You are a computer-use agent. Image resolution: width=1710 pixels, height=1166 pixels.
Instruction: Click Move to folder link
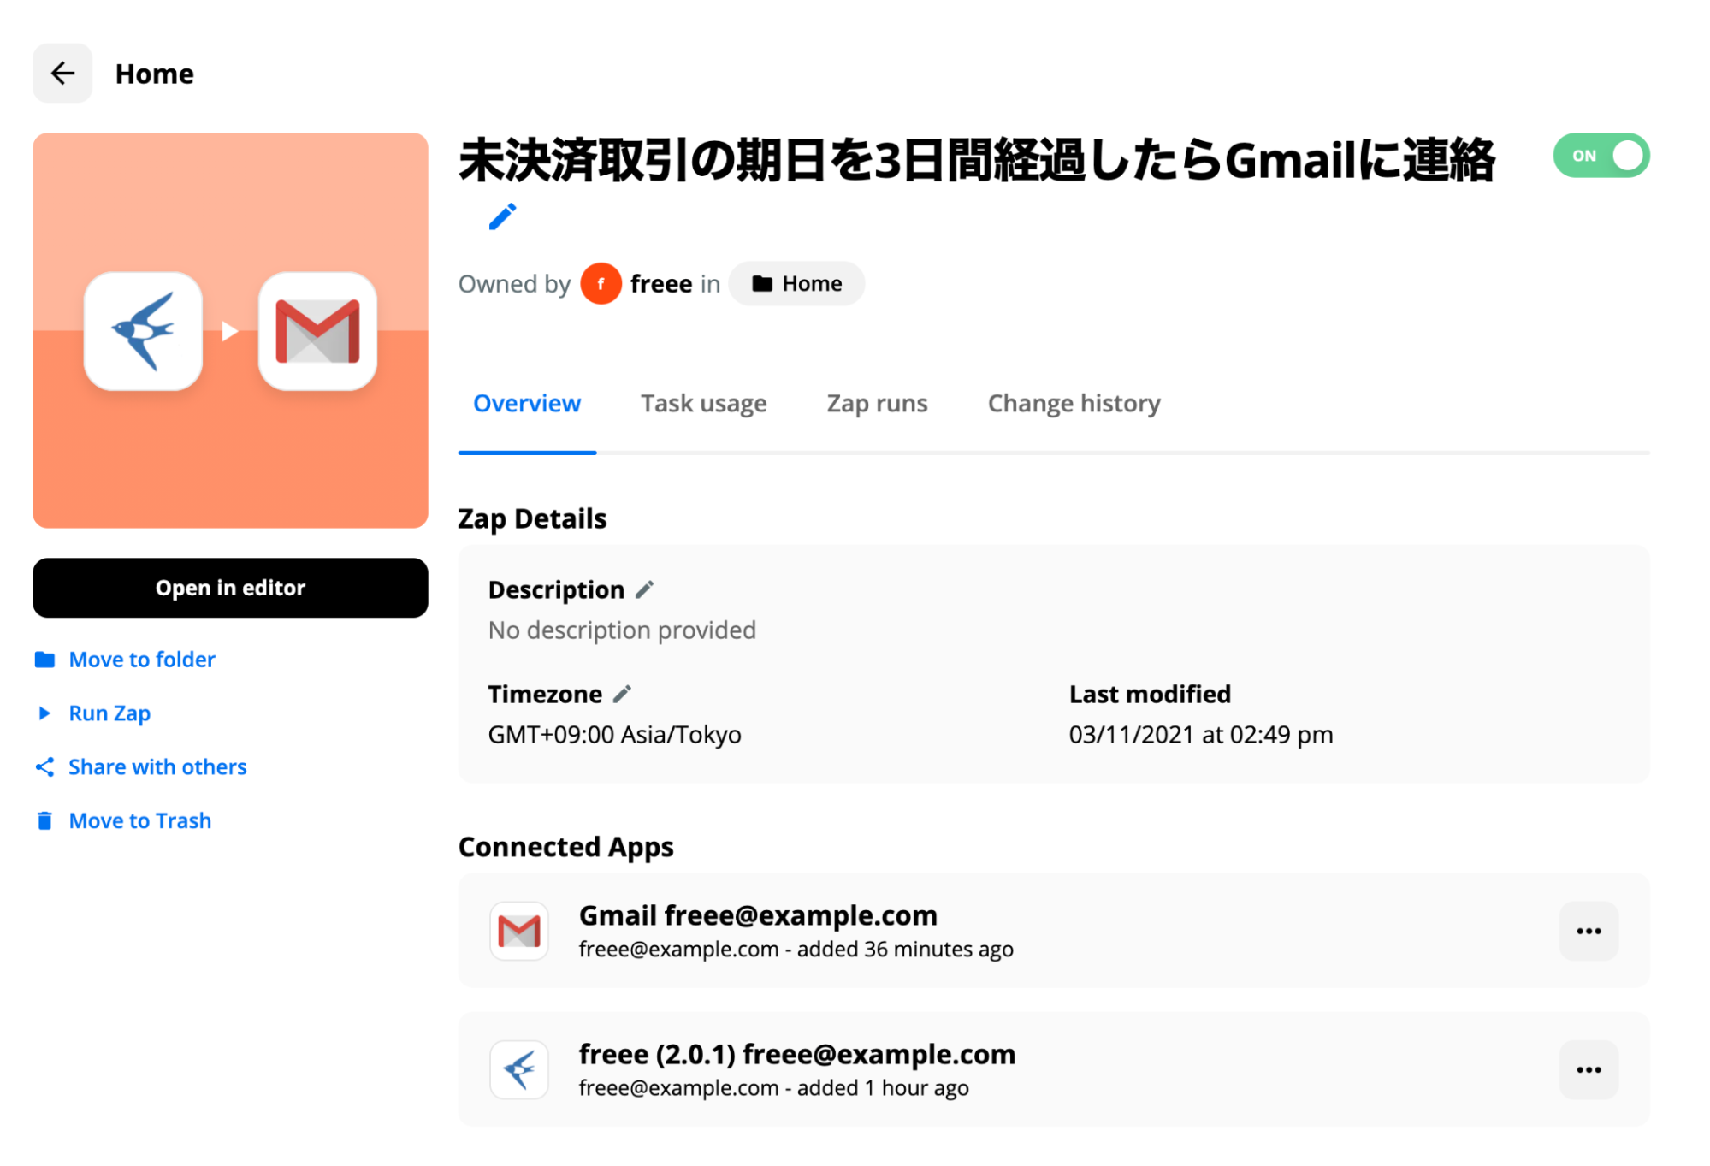point(142,660)
